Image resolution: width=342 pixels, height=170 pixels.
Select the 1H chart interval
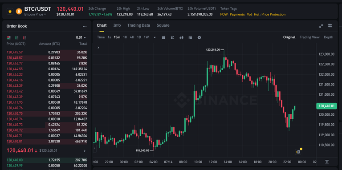click(x=125, y=37)
